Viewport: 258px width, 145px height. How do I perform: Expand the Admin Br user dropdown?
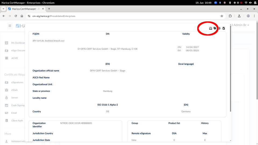click(240, 25)
